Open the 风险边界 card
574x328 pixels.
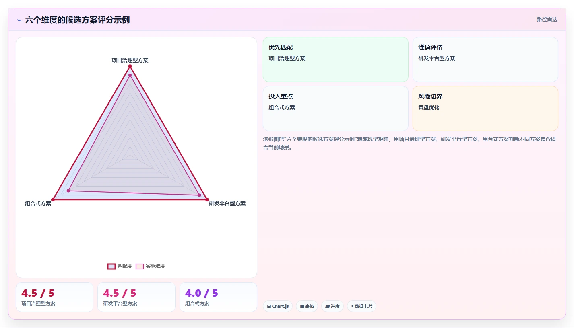pyautogui.click(x=485, y=109)
